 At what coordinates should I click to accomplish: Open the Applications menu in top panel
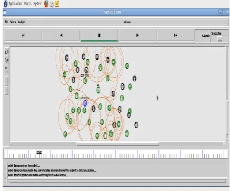(15, 4)
